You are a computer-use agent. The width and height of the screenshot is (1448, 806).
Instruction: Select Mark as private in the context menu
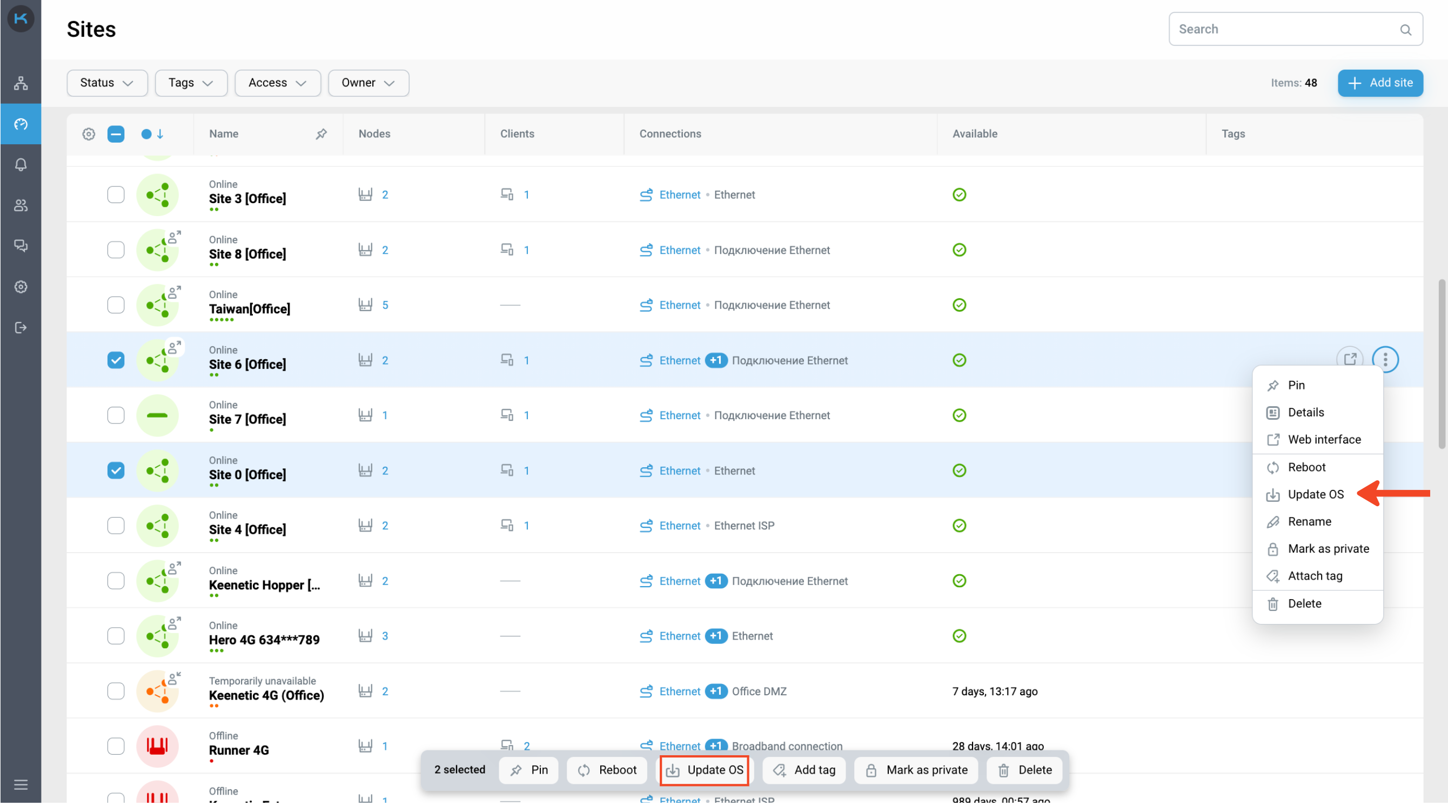click(x=1328, y=549)
